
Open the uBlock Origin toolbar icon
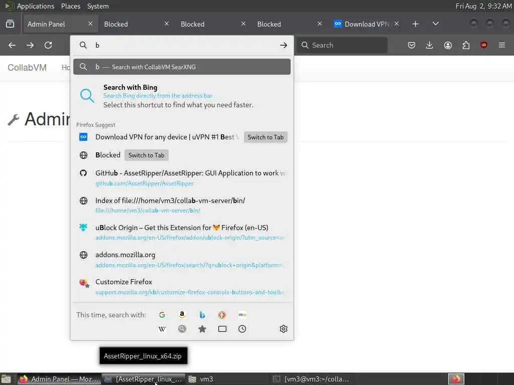click(484, 45)
